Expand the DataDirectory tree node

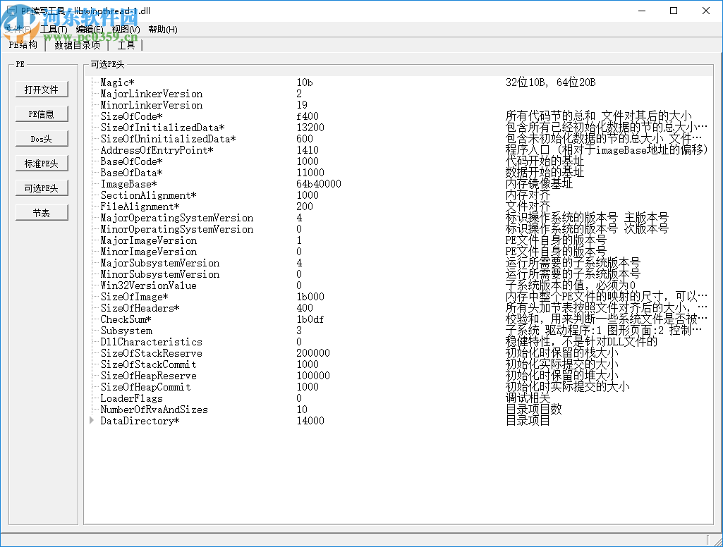pos(92,421)
